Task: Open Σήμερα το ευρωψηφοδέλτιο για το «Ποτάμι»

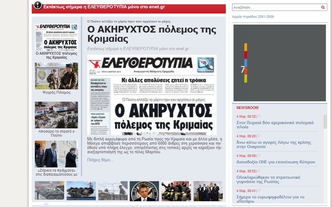Action: (270, 199)
